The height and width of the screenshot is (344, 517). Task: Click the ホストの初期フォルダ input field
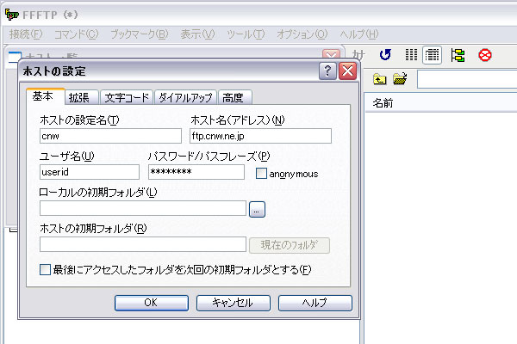[143, 244]
